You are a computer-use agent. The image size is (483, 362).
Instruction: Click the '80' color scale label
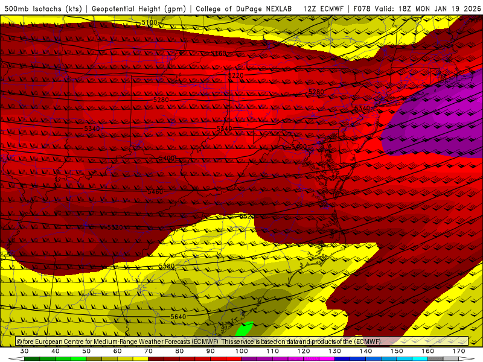[x=179, y=351]
